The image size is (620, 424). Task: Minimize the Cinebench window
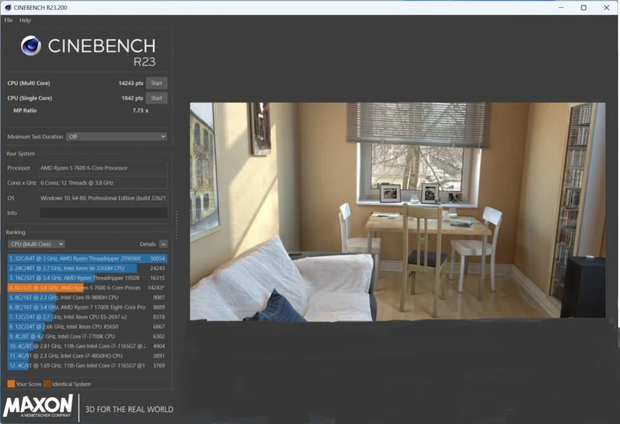coord(561,7)
